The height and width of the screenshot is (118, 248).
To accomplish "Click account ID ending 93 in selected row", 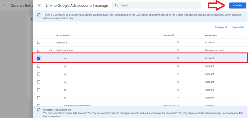I will click(177, 58).
